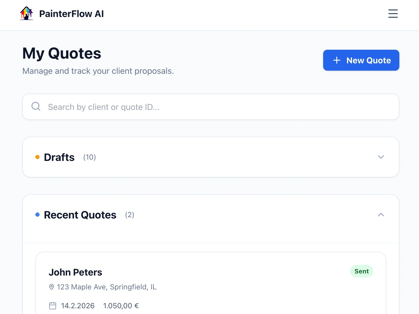Click the Drafts section title
This screenshot has height=314, width=419.
point(59,157)
